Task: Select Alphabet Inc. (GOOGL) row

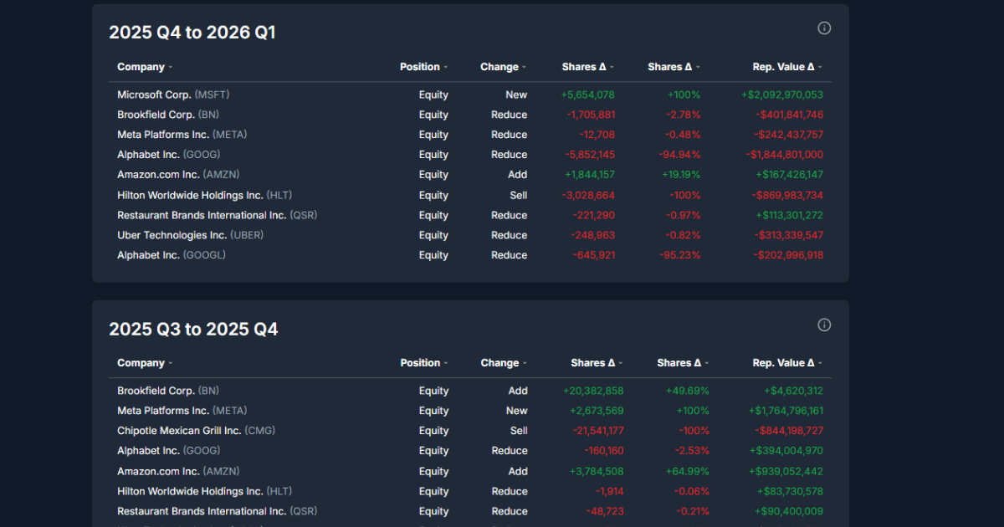Action: [470, 255]
